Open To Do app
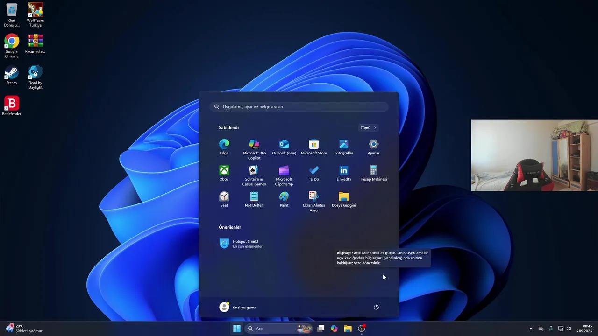This screenshot has height=336, width=598. coord(314,173)
